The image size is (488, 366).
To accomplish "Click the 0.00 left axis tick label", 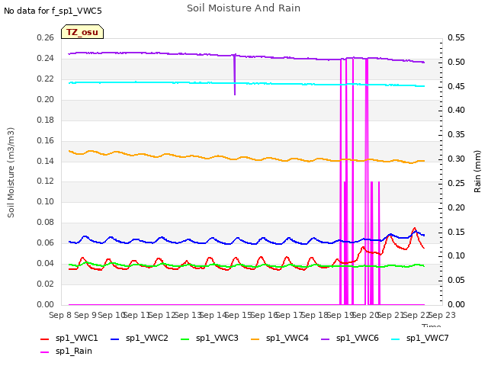I will 46,305.
